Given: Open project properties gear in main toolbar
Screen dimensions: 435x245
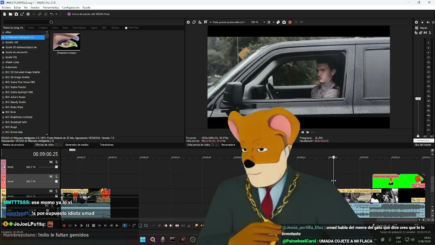Looking at the screenshot, I should [28, 14].
